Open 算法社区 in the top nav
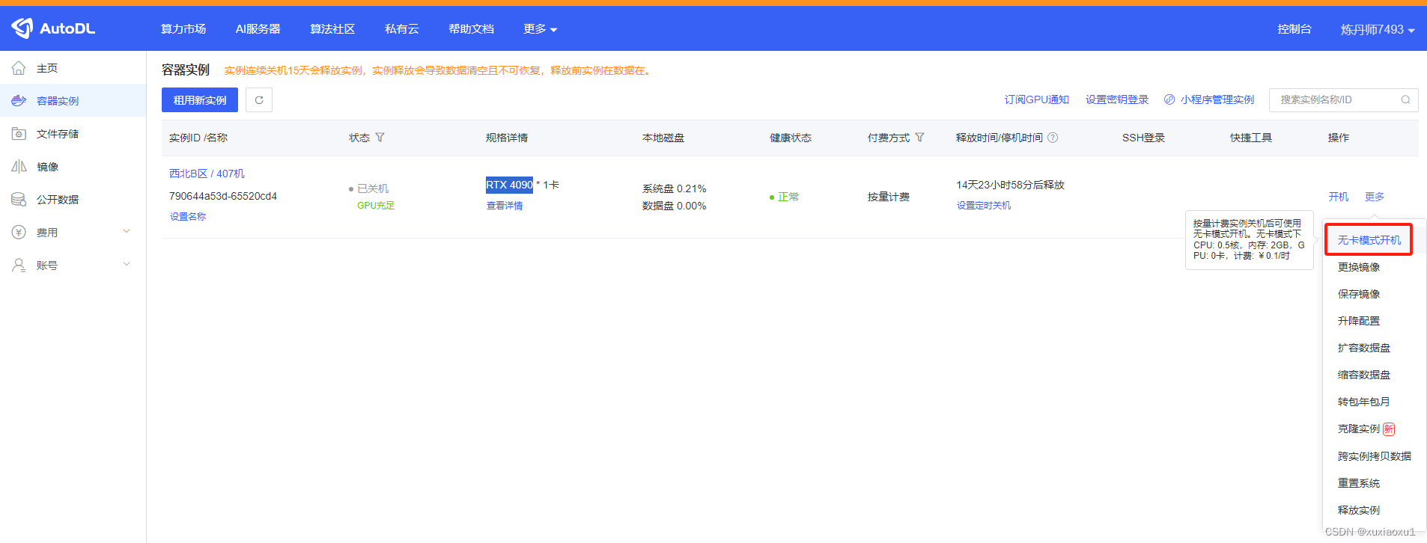 332,28
